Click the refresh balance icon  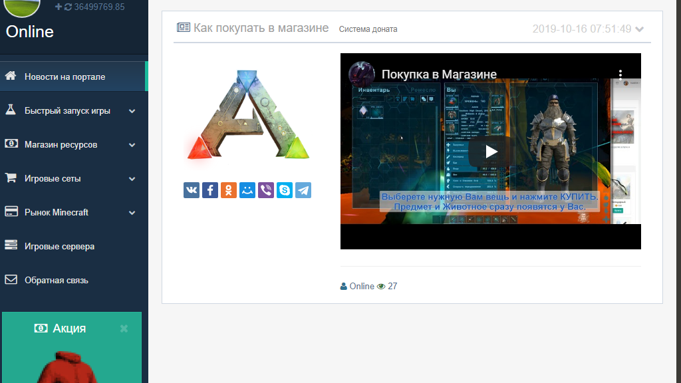point(68,7)
